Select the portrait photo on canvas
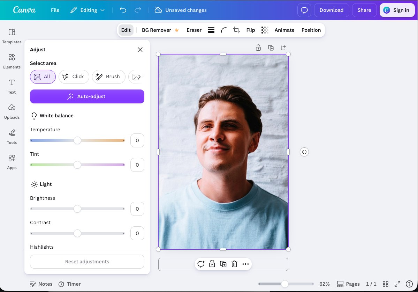 (x=223, y=152)
